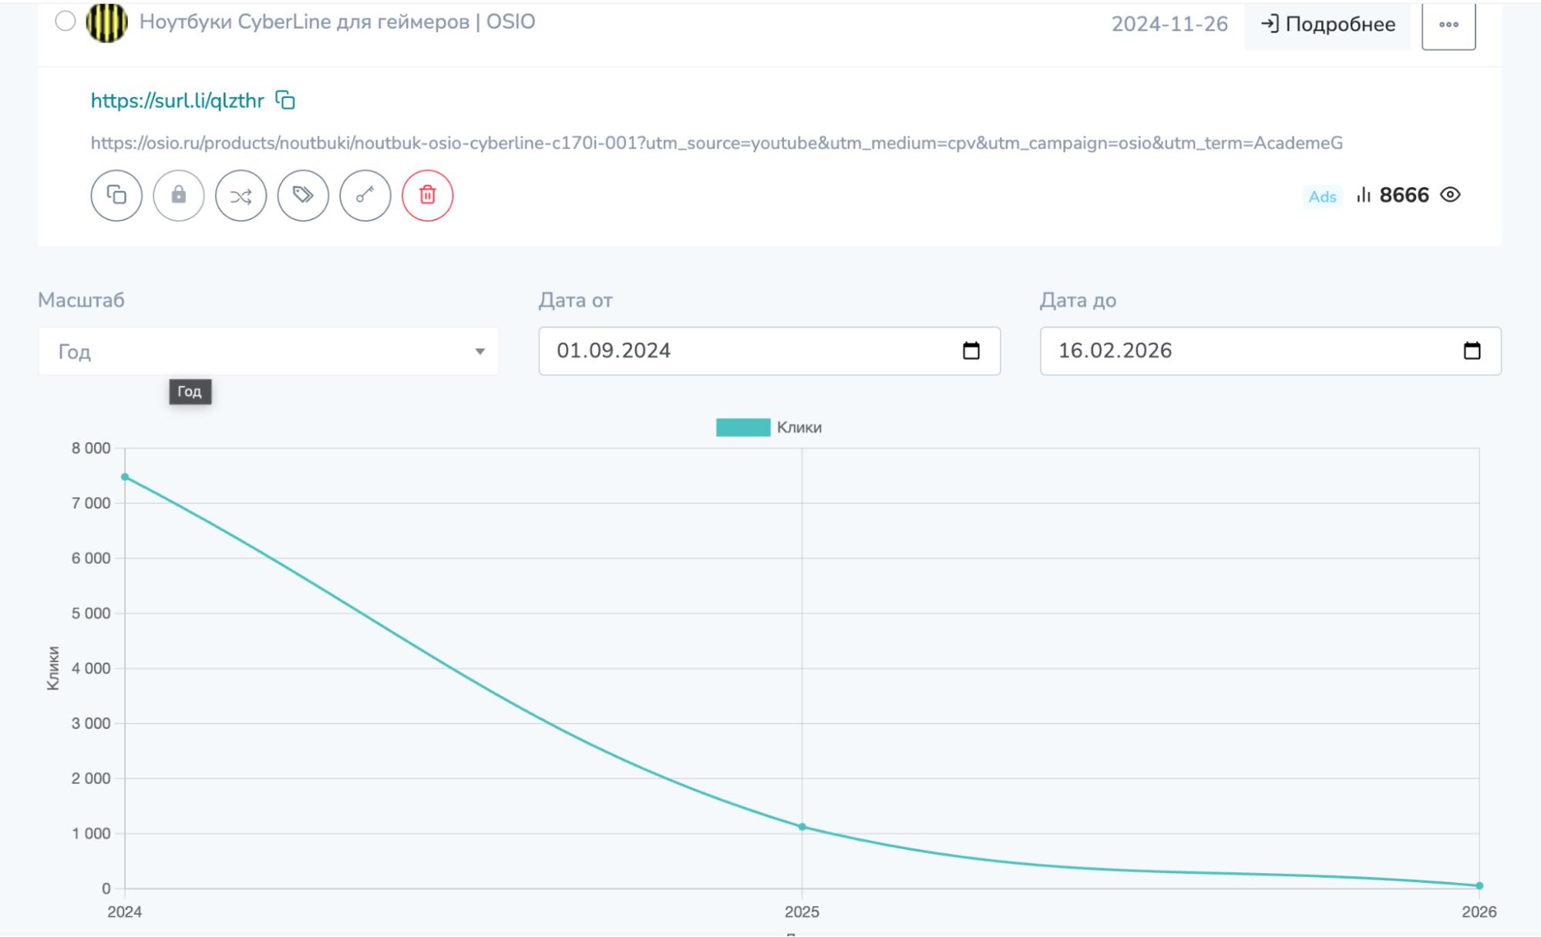Click the bar chart statistics icon
The height and width of the screenshot is (937, 1541).
click(1364, 195)
